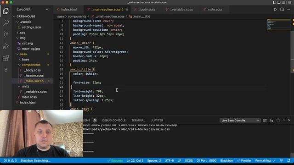
Task: Open the Terminal panel tab
Action: 138,121
